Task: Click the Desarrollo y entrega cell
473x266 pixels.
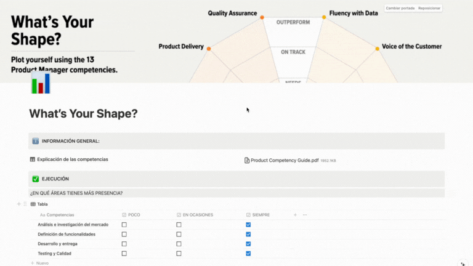Action: point(57,244)
